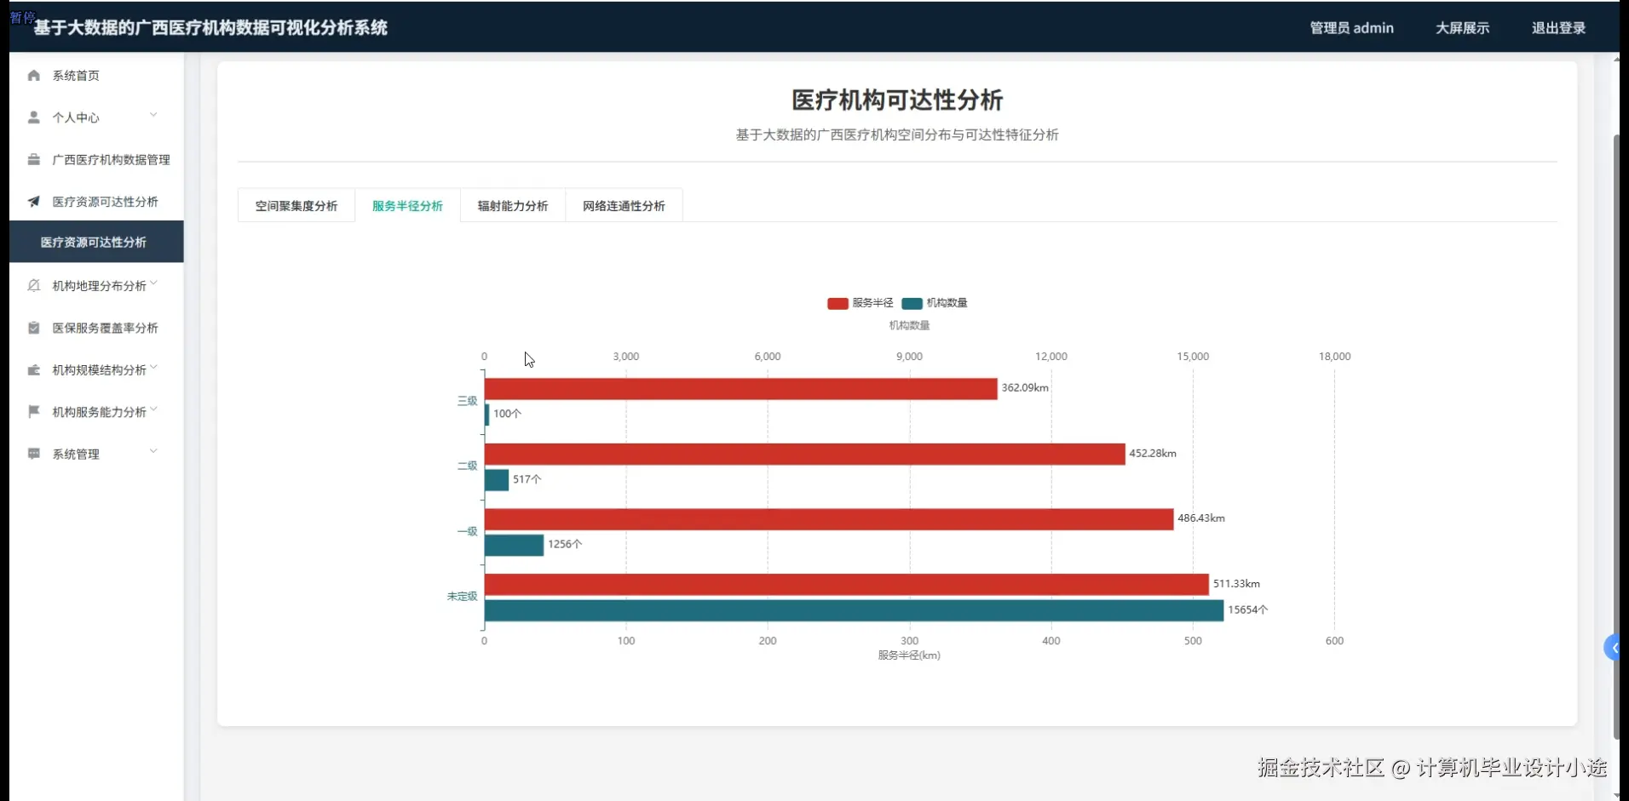Viewport: 1629px width, 801px height.
Task: Click 退出登录 to log out
Action: (x=1558, y=28)
